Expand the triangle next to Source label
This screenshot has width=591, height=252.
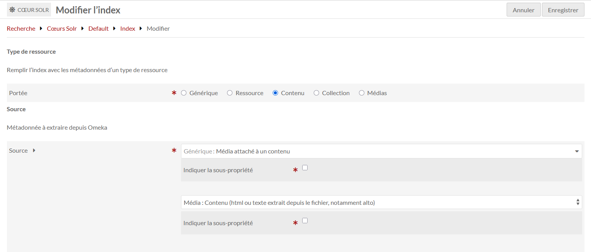34,151
